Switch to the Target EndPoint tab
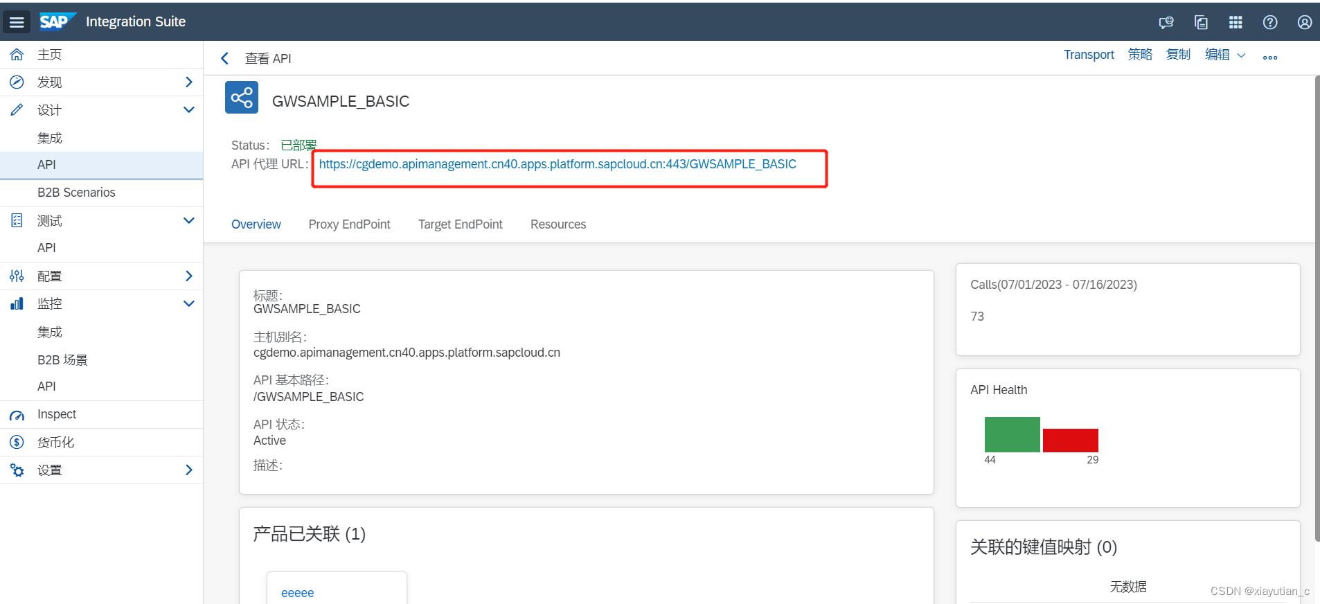 tap(461, 224)
